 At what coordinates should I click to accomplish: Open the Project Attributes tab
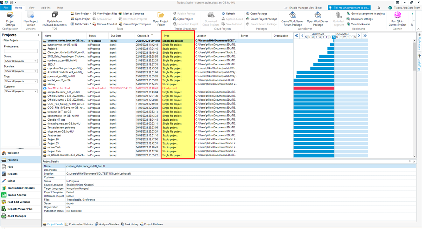click(x=151, y=224)
